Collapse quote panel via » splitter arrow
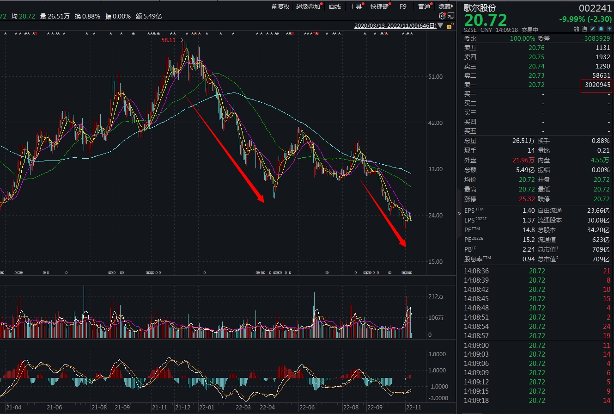The image size is (614, 414). (x=459, y=213)
